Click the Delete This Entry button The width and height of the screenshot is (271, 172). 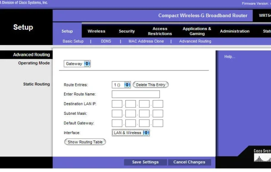[150, 85]
